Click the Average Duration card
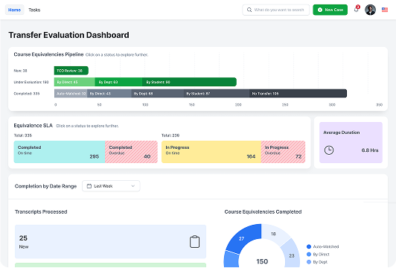 coord(351,142)
